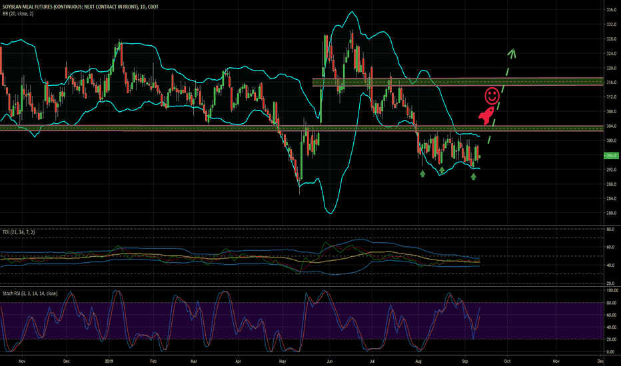Screen dimensions: 621x366
Task: Click the 328.0 price axis label
Action: pos(611,39)
